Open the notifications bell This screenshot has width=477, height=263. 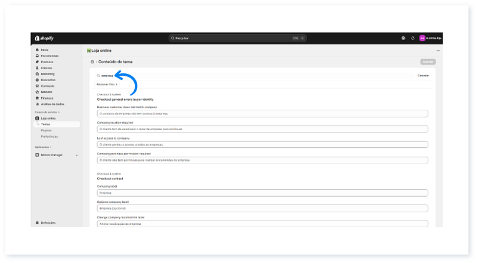(x=413, y=38)
